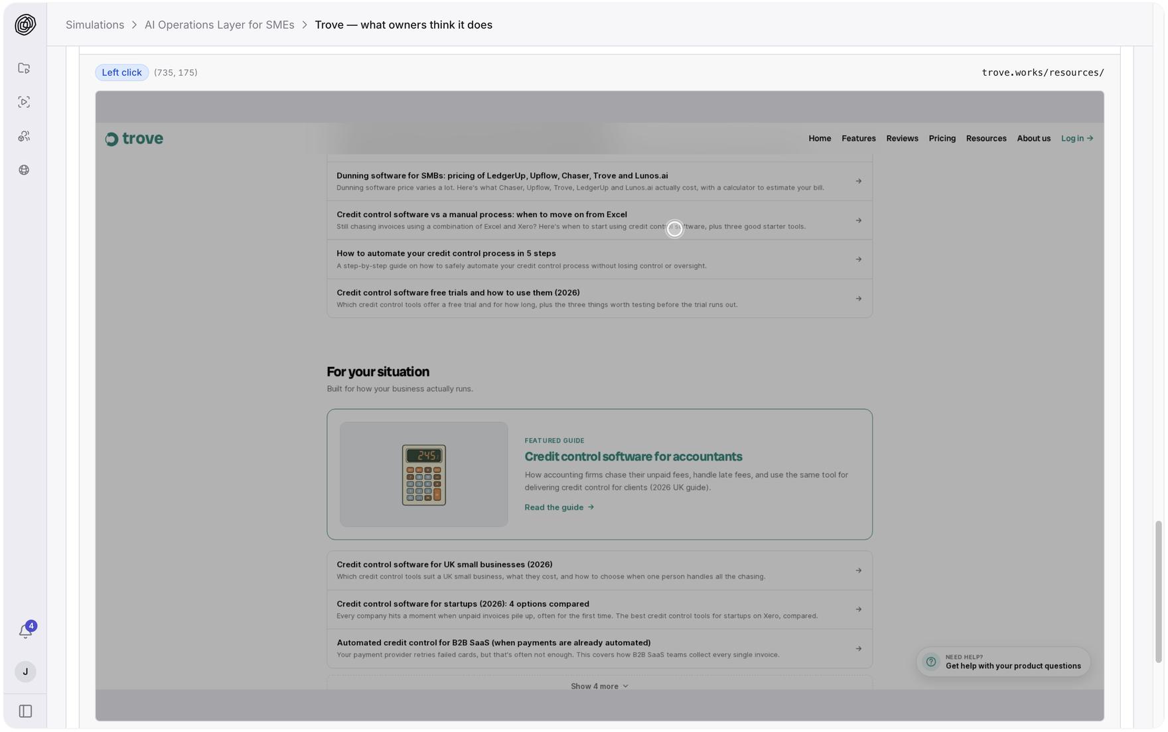Click the question mark icon in Need Help widget
The width and height of the screenshot is (1168, 732).
[x=931, y=662]
